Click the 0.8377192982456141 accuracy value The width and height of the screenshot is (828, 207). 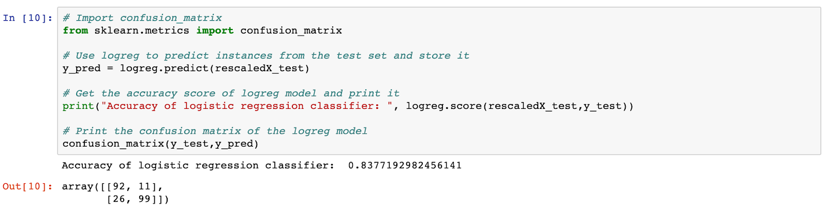[x=405, y=165]
